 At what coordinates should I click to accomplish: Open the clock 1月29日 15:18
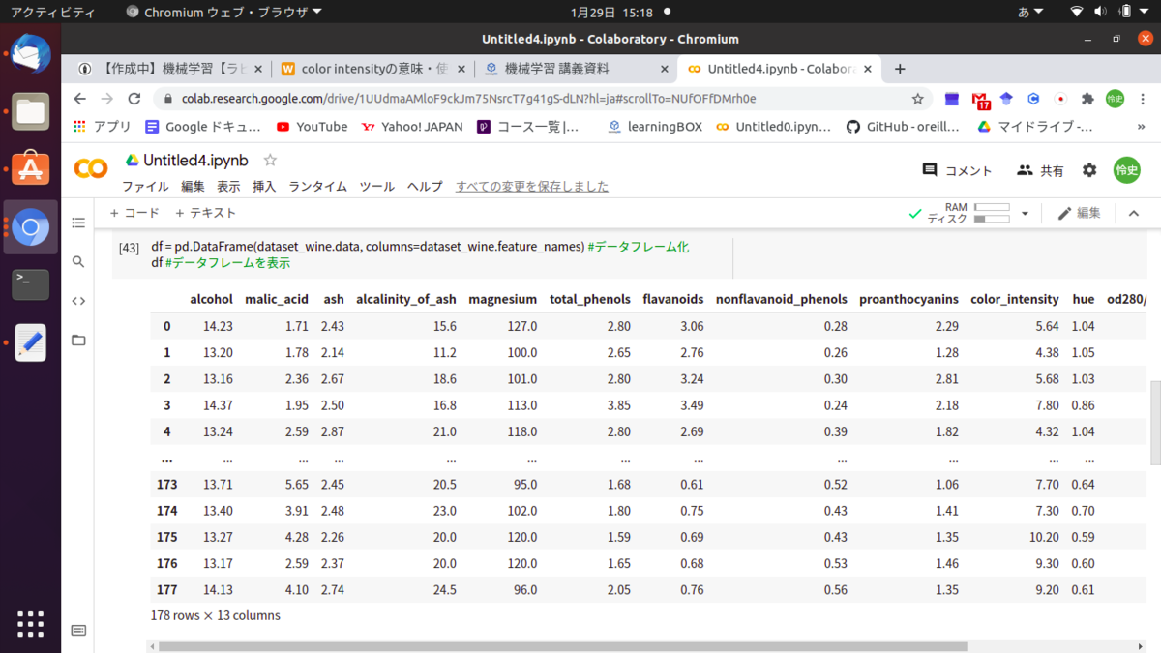point(611,13)
